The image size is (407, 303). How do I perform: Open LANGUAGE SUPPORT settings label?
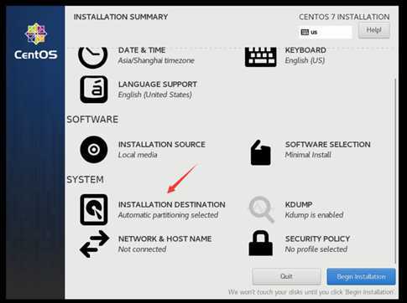coord(158,85)
